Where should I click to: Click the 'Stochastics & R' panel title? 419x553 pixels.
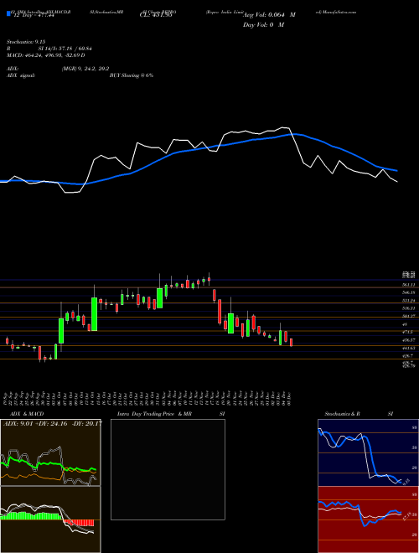tap(342, 414)
